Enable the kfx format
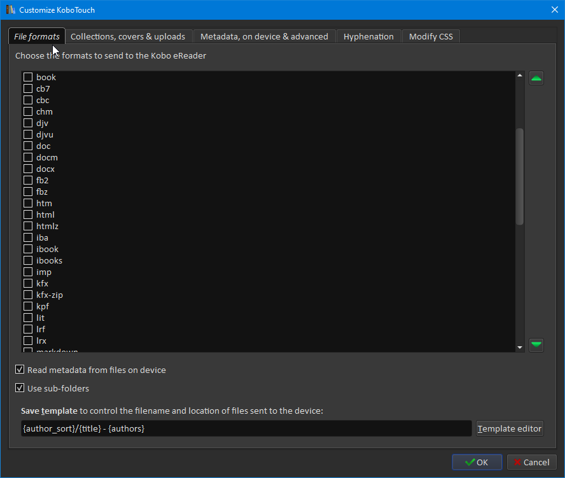 28,284
